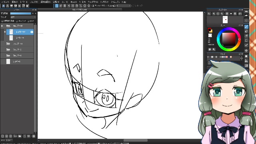Click the new layer icon below layer list
This screenshot has height=144, width=256.
pos(3,136)
